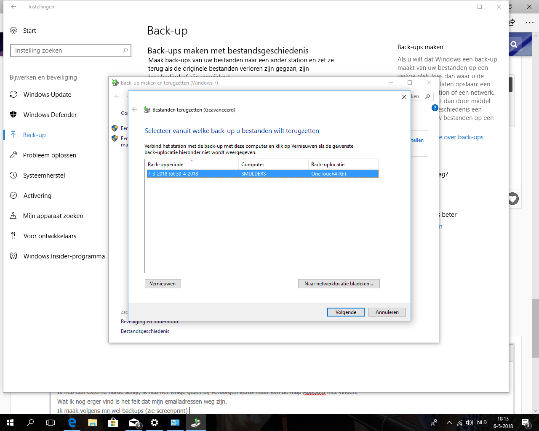Click Naar netwerklocatie bladeren button
Image resolution: width=539 pixels, height=431 pixels.
point(339,284)
